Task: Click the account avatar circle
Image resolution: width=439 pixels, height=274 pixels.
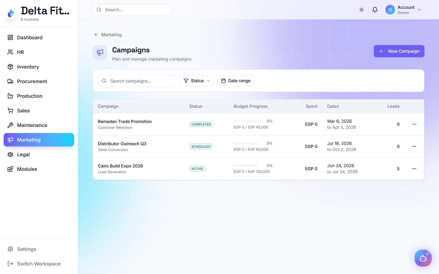Action: pos(390,10)
